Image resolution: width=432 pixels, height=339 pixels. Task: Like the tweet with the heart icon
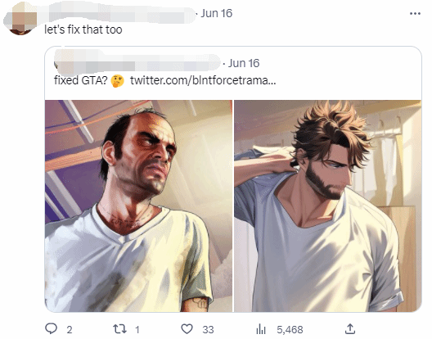click(x=187, y=329)
